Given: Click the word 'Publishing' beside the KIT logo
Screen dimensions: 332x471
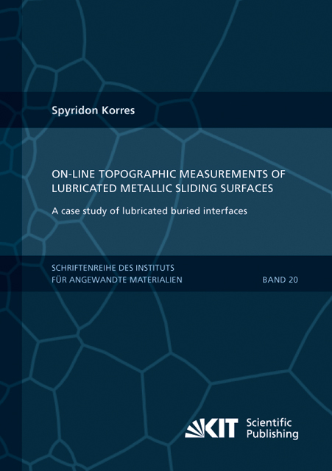Looking at the screenshot, I should (x=272, y=434).
